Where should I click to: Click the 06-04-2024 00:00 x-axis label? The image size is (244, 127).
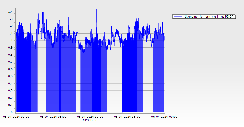point(164,117)
